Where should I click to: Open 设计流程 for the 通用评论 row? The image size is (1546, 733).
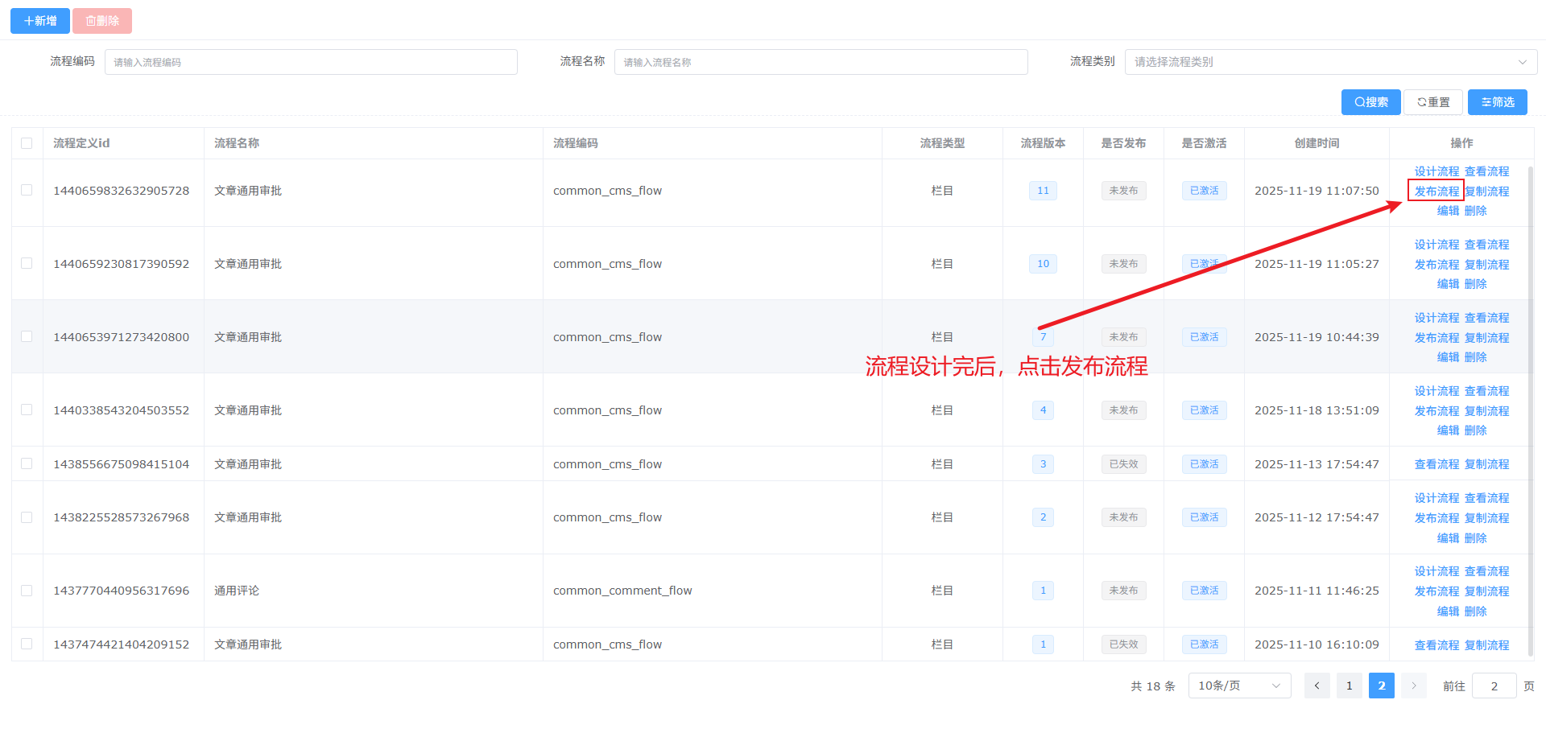pos(1436,571)
